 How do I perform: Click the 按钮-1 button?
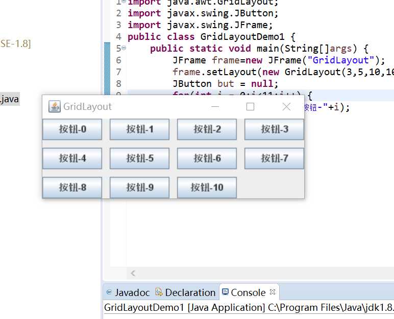[x=139, y=129]
